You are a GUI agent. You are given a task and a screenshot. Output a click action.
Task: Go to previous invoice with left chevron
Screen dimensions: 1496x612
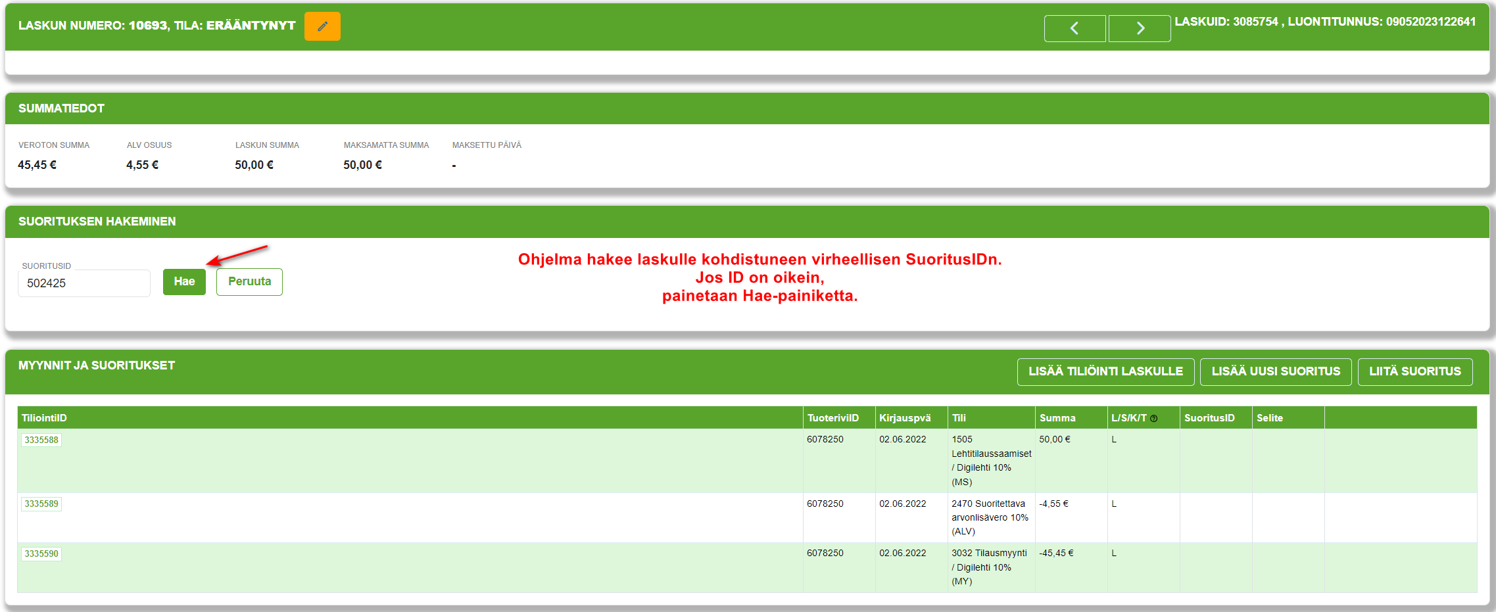[1074, 28]
